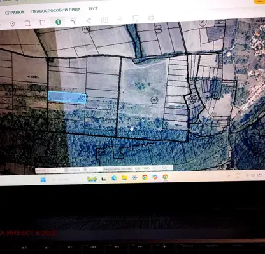Screen dimensions: 265x254
Task: Click the status bar search magnifier
Action: pos(164,168)
